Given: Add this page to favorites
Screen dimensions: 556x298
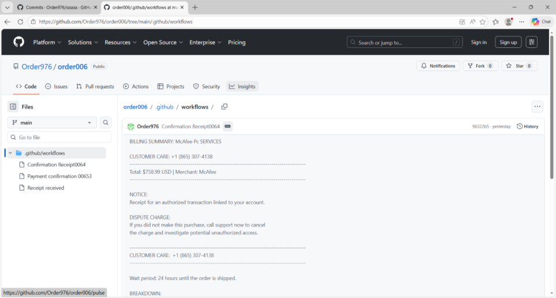Looking at the screenshot, I should click(x=483, y=21).
